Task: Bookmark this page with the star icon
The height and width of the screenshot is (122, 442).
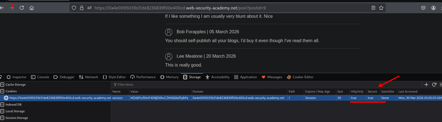Action: coord(381,8)
